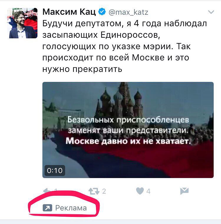
Task: Click the caption Москве давно их не хватает
Action: [128, 141]
